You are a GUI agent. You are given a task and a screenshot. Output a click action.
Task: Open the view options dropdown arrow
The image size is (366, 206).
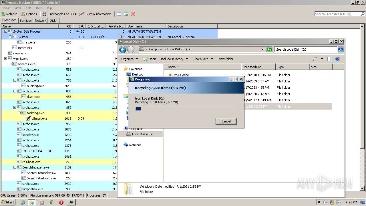point(322,59)
